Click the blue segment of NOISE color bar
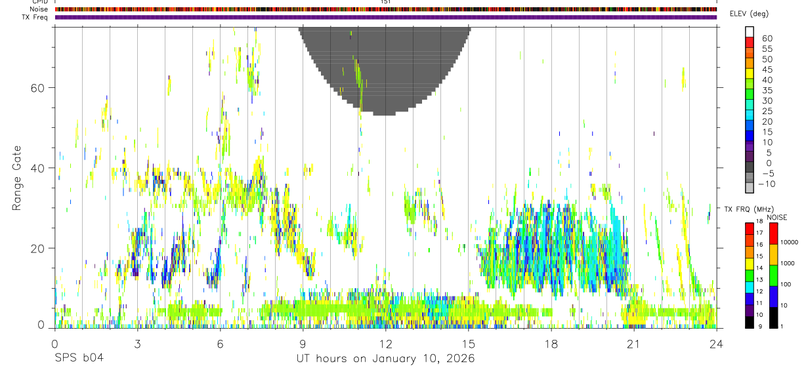The width and height of the screenshot is (806, 372). click(x=774, y=297)
